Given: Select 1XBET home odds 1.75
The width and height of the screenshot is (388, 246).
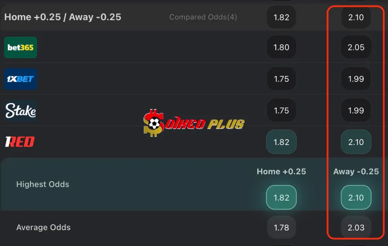Looking at the screenshot, I should 281,79.
